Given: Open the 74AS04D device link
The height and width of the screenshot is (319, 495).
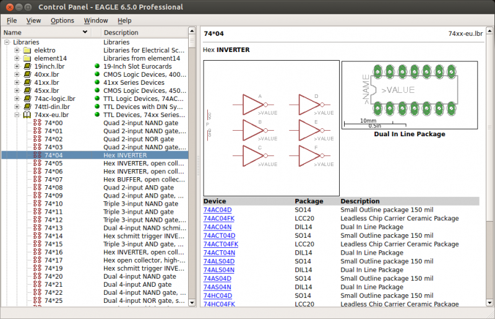Looking at the screenshot, I should coord(218,279).
